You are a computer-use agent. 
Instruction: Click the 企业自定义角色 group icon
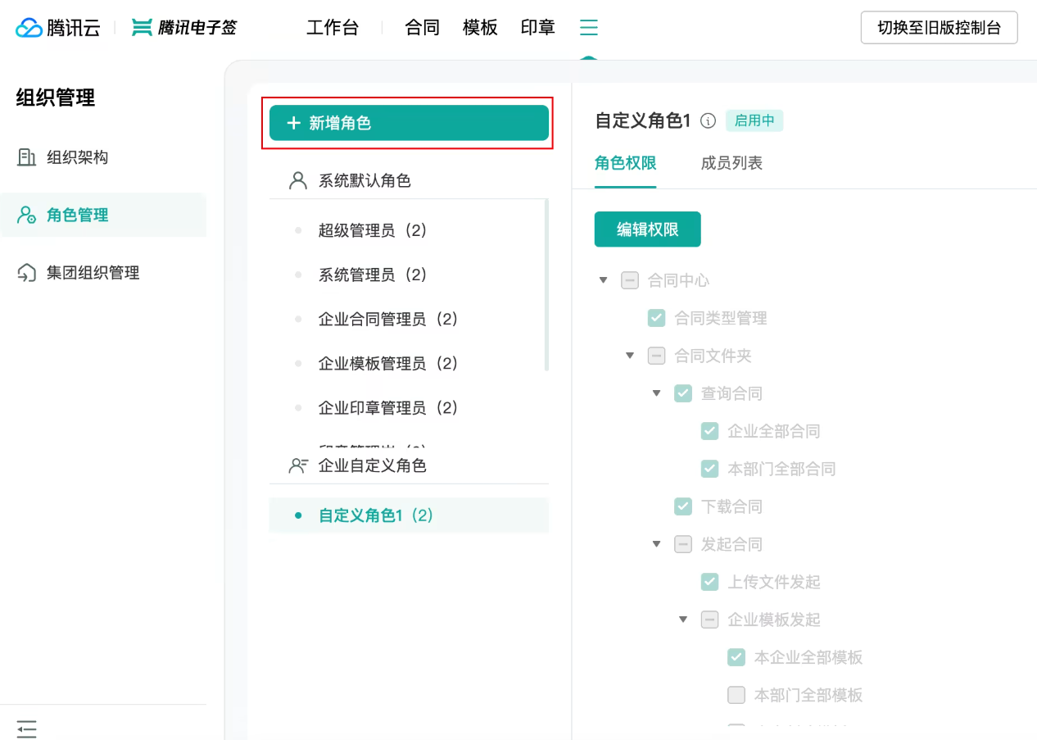[x=297, y=465]
